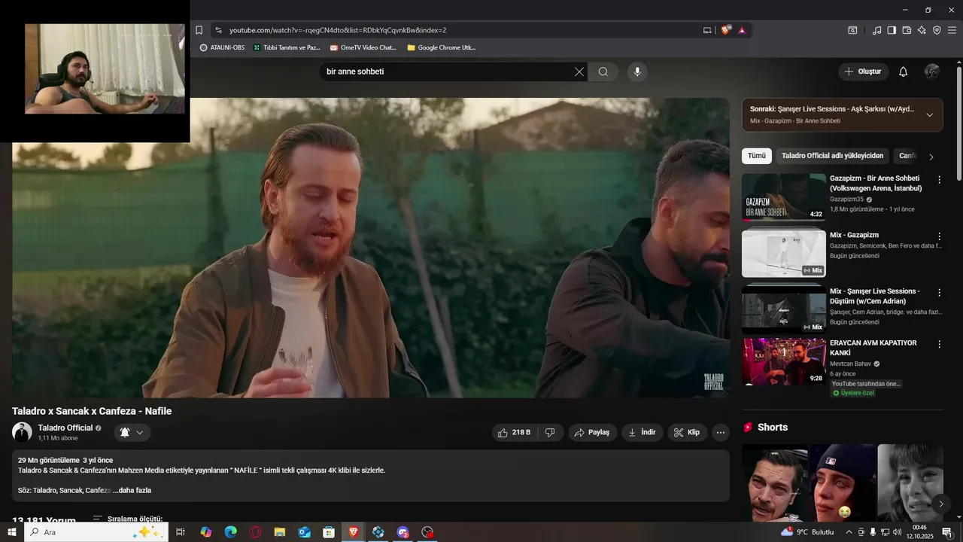Open options menu for Gazapizm Bir Anne Sohbeti

coord(939,180)
